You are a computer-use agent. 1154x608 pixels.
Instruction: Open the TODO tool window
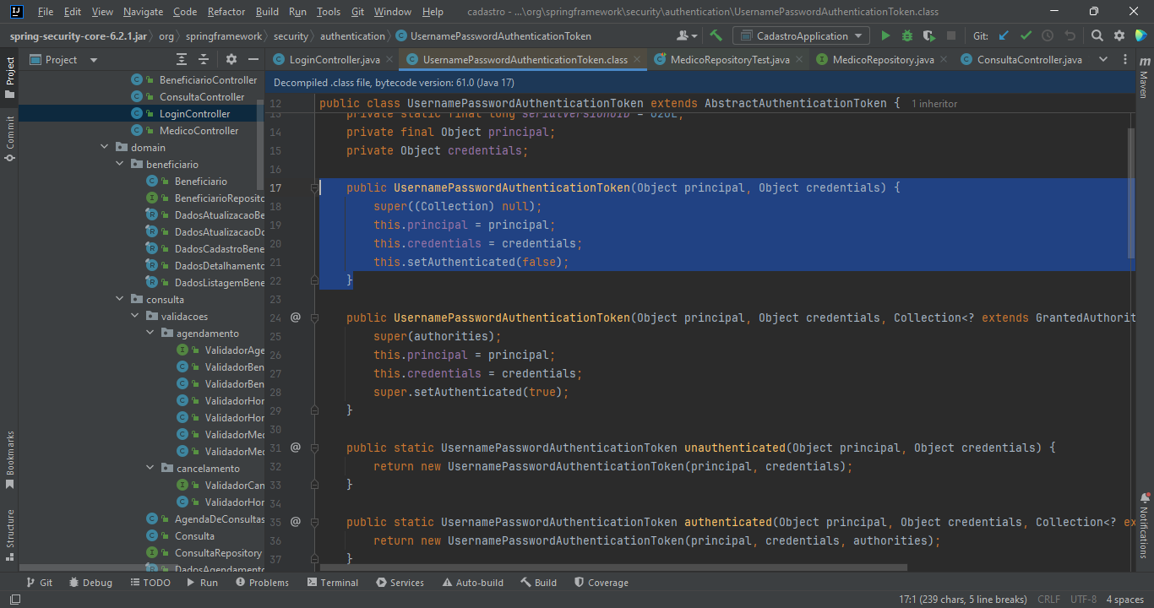pos(150,583)
